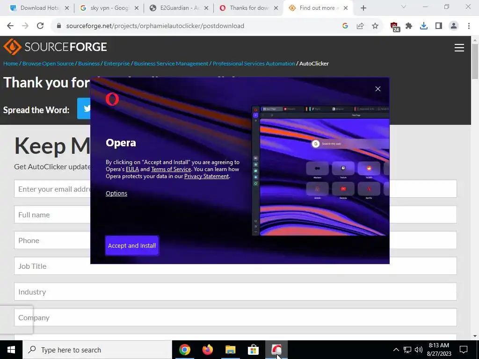The image size is (479, 359).
Task: Click the share page icon
Action: click(x=360, y=26)
